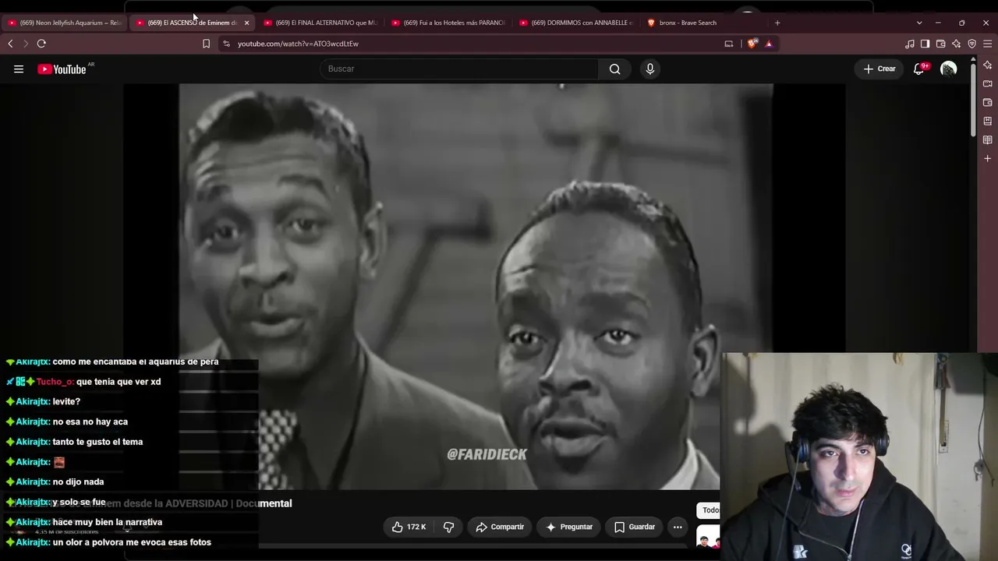Click the Preguntar button

click(568, 527)
